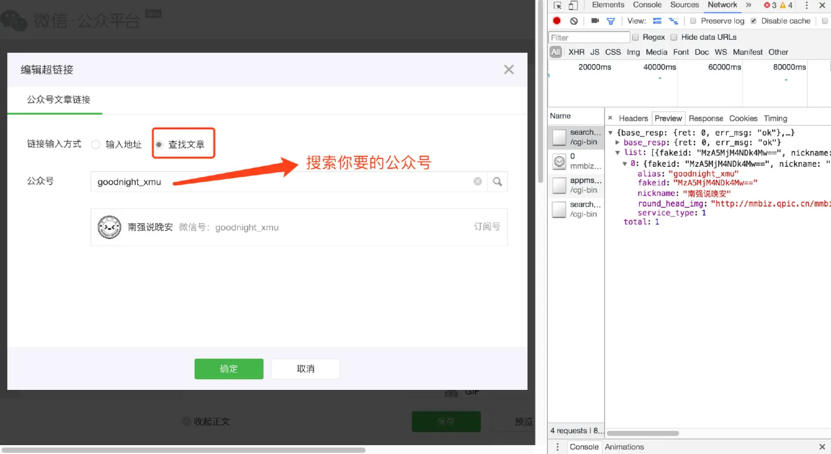Viewport: 831px width, 454px height.
Task: Show more DevTools tabs via double chevron
Action: click(x=748, y=5)
